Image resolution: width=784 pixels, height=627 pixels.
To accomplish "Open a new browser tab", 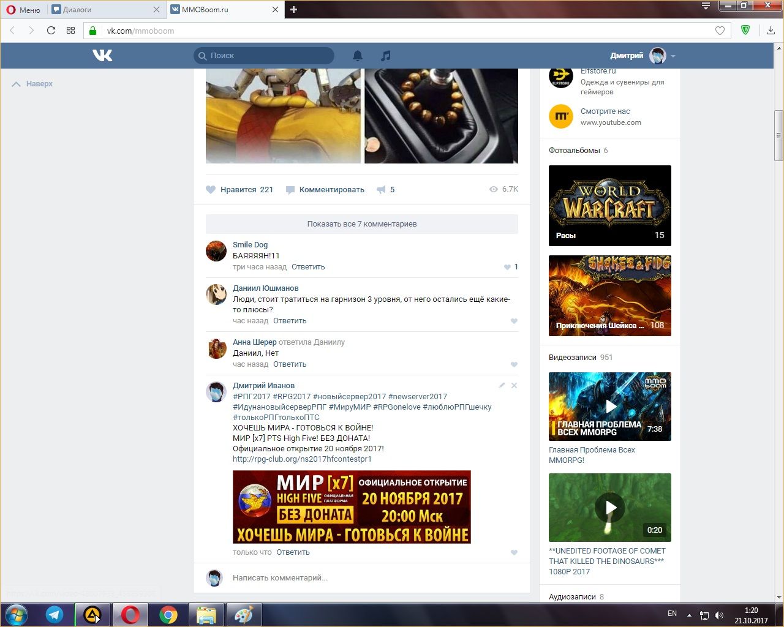I will pyautogui.click(x=293, y=10).
